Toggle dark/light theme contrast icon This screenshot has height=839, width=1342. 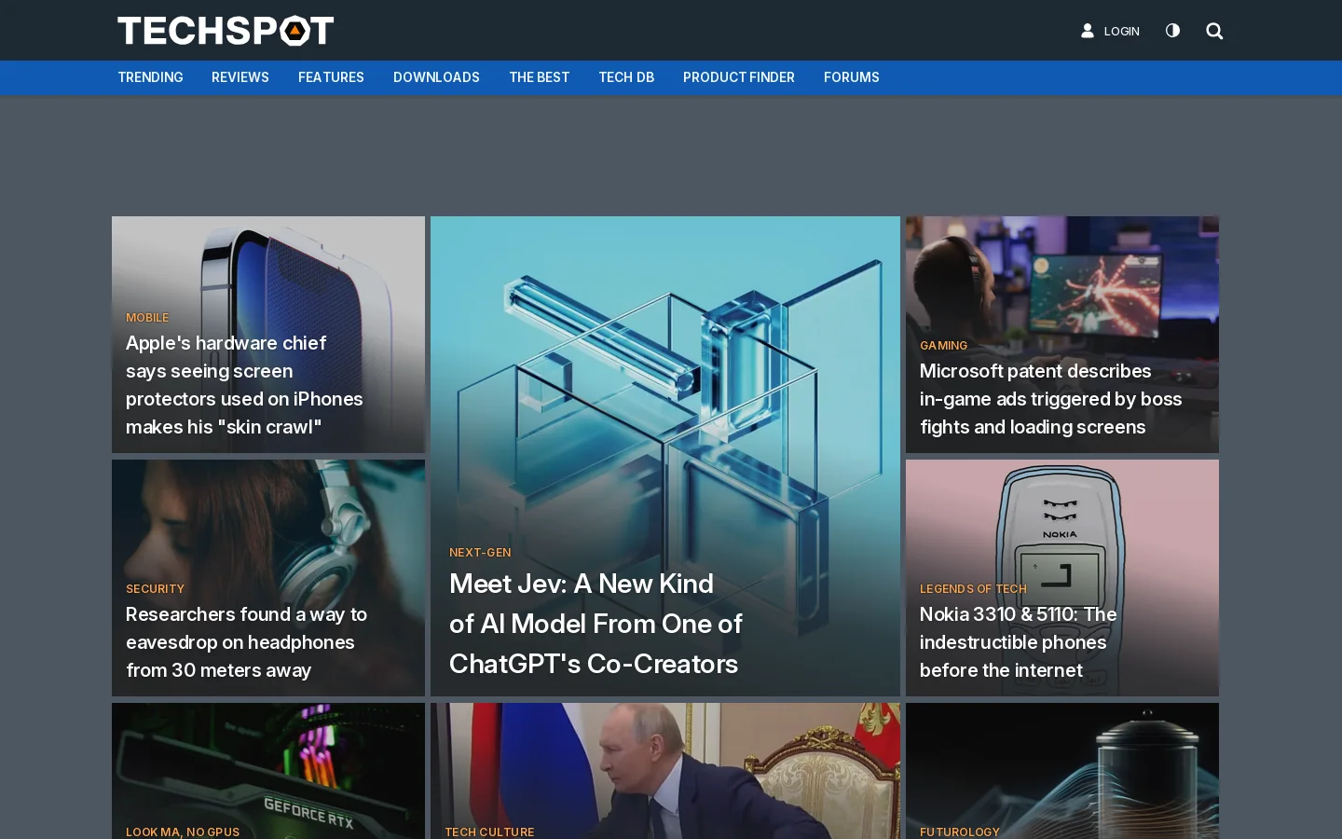(1172, 31)
